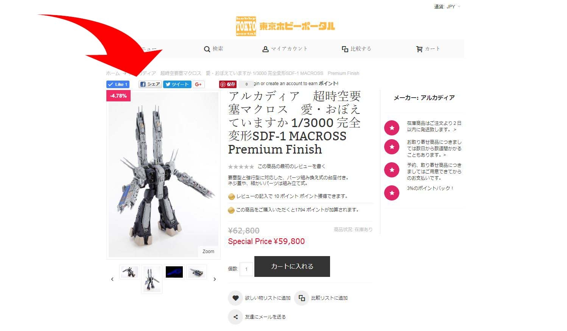Click the search magnifier icon
This screenshot has width=567, height=331.
tap(207, 49)
